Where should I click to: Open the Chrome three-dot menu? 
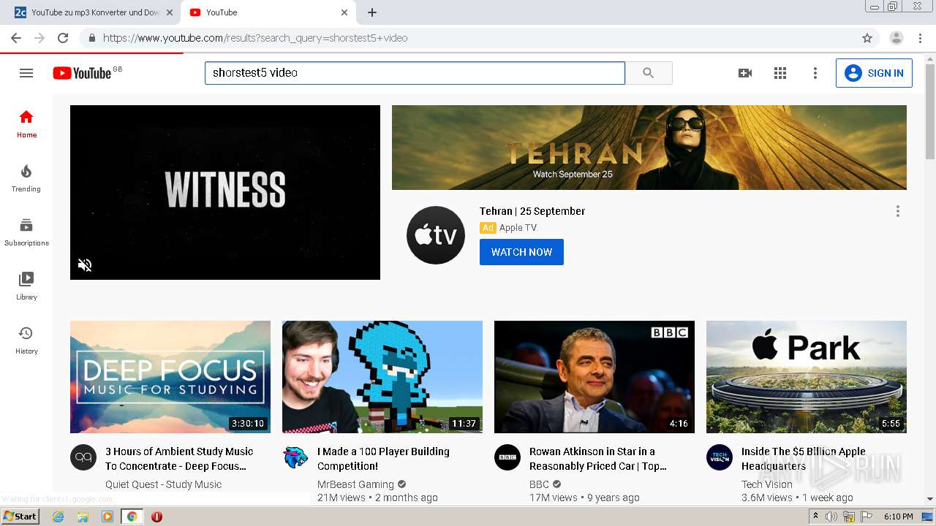(920, 38)
